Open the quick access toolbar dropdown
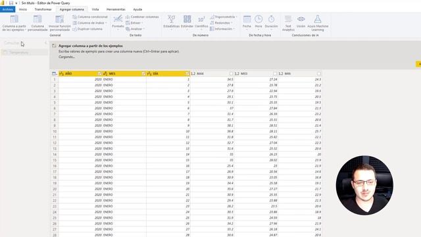Viewport: 421px width, 237px height. 16,3
